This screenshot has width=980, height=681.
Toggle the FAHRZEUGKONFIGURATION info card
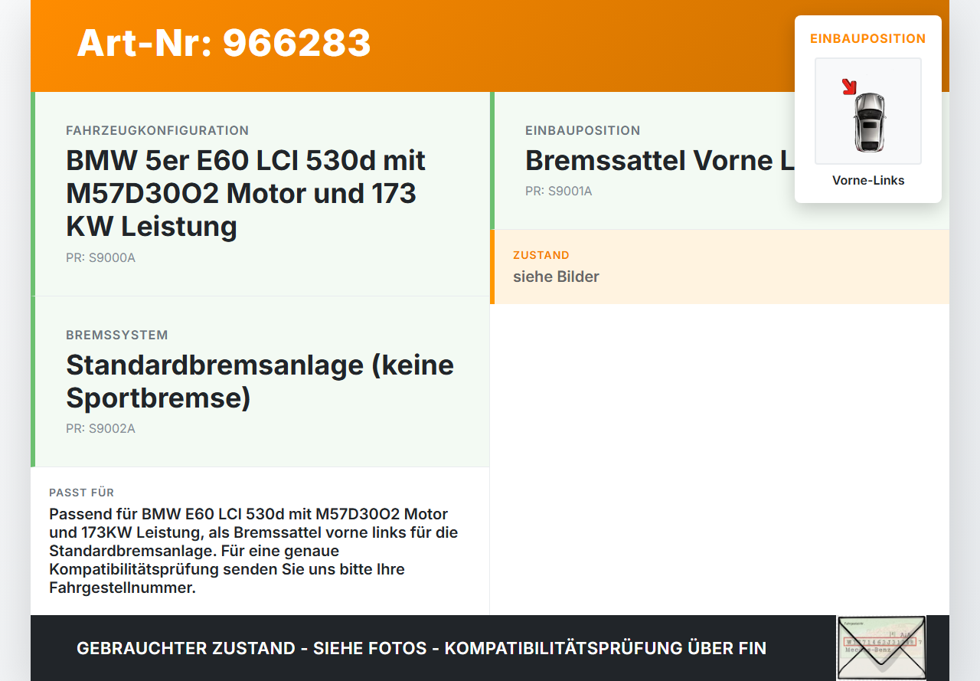tap(260, 193)
